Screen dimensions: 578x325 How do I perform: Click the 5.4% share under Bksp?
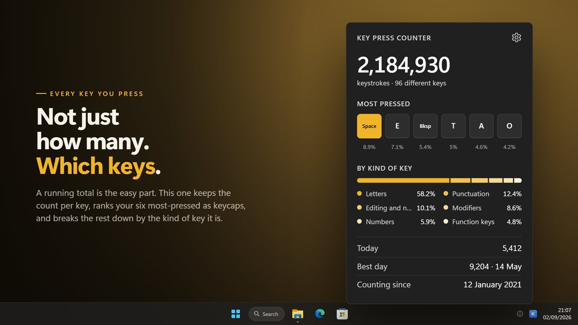425,147
